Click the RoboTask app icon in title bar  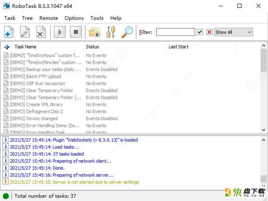7,6
